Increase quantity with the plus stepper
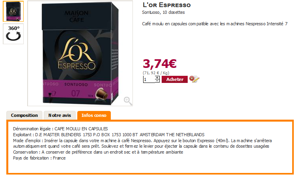The width and height of the screenshot is (306, 184). pyautogui.click(x=157, y=77)
